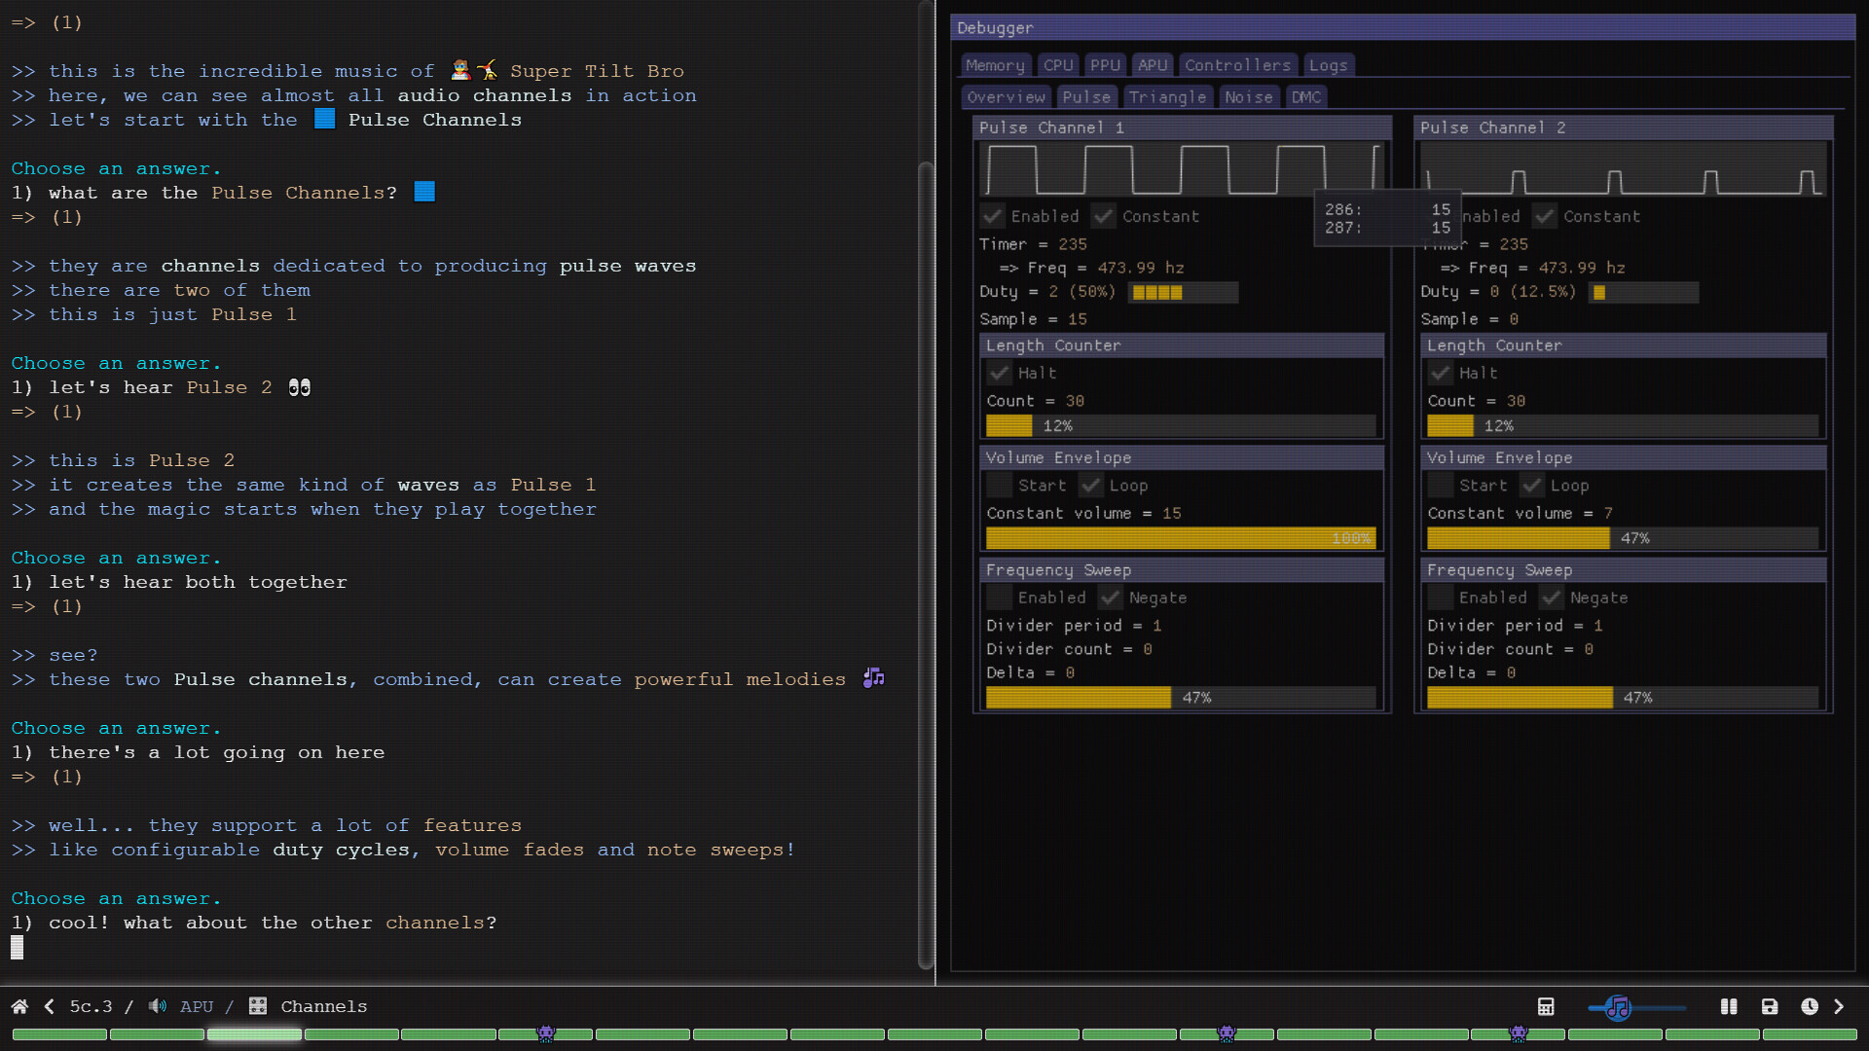Viewport: 1869px width, 1051px height.
Task: Check Start in Pulse 1 Volume Envelope
Action: tap(999, 485)
